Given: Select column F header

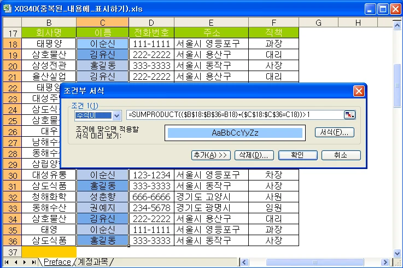Looking at the screenshot, I should coord(274,22).
